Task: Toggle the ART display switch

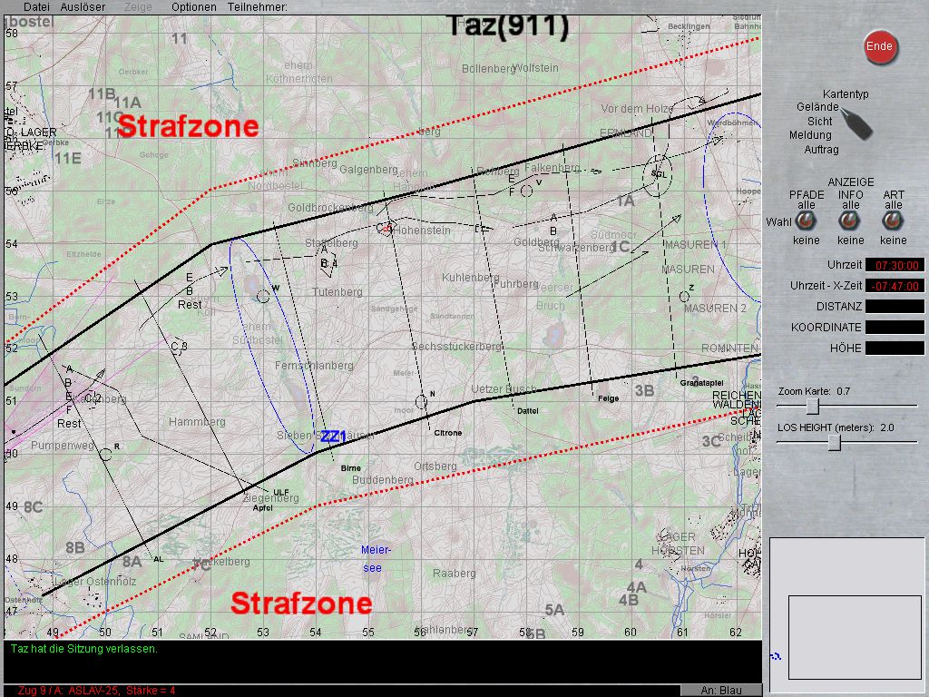Action: tap(893, 220)
